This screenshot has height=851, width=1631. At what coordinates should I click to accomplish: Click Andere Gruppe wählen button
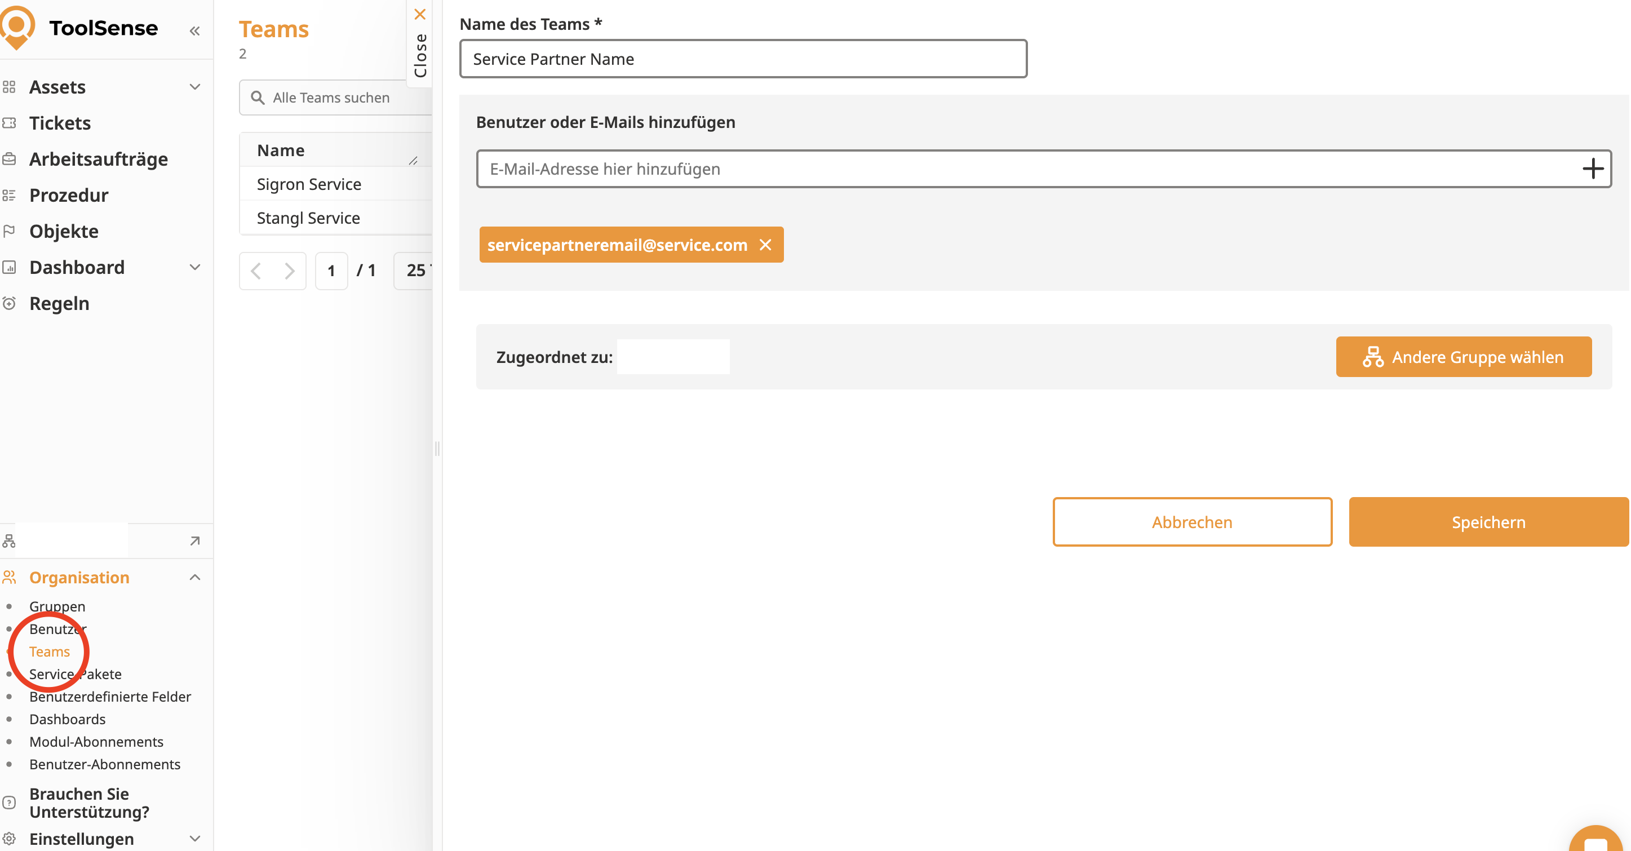(x=1463, y=357)
